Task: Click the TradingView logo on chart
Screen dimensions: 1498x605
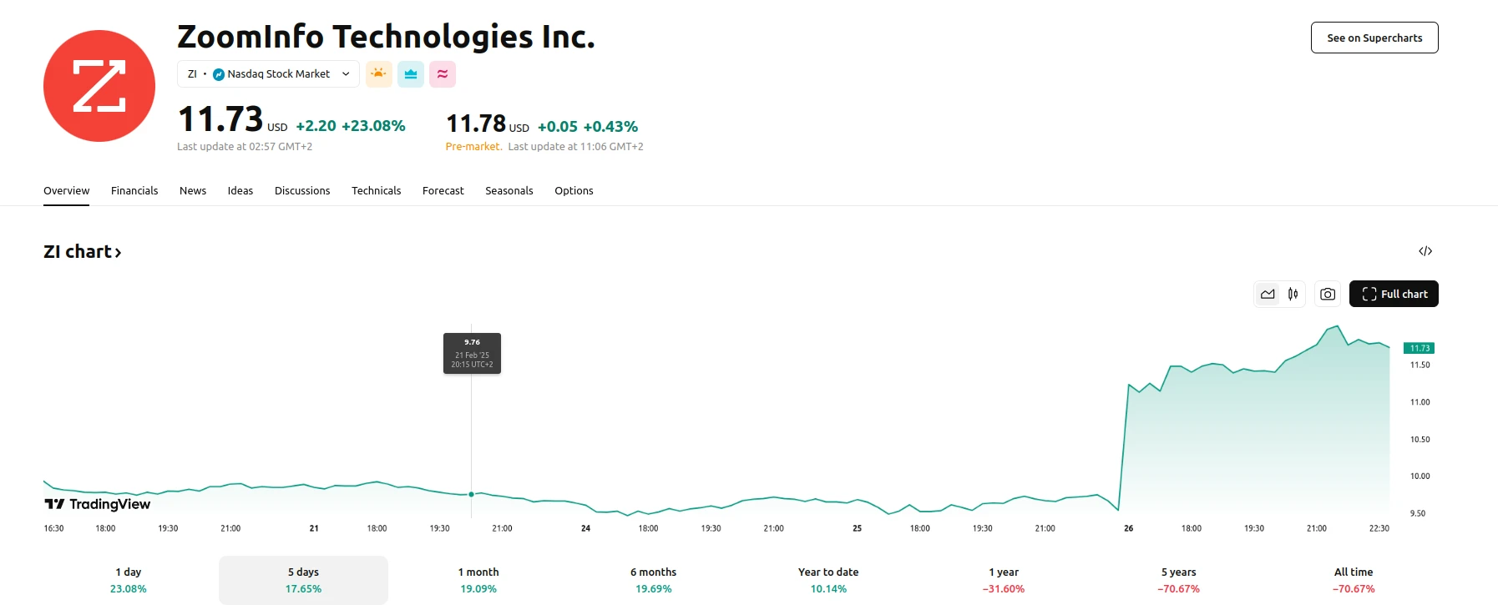Action: coord(98,504)
